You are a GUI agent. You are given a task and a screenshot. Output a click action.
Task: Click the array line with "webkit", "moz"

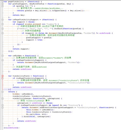coord(50,29)
